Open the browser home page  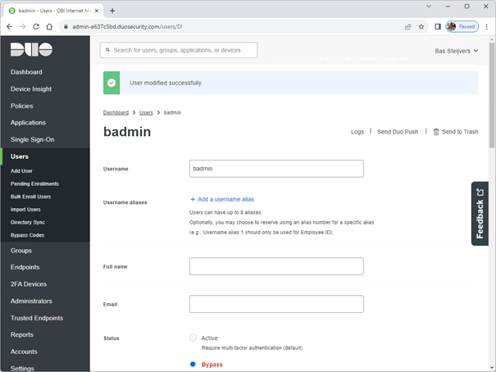coord(49,26)
